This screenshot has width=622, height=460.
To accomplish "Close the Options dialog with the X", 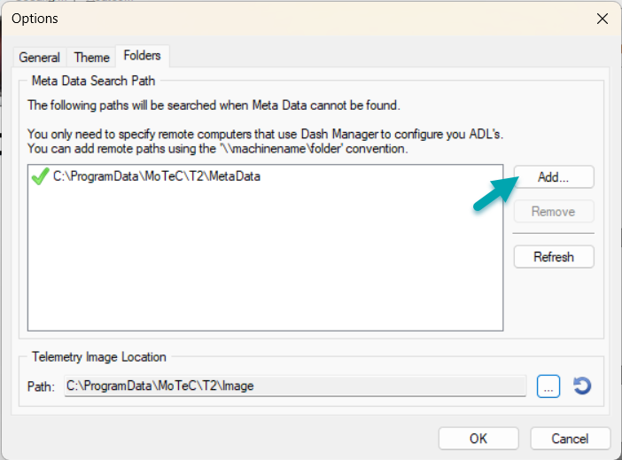I will (603, 19).
